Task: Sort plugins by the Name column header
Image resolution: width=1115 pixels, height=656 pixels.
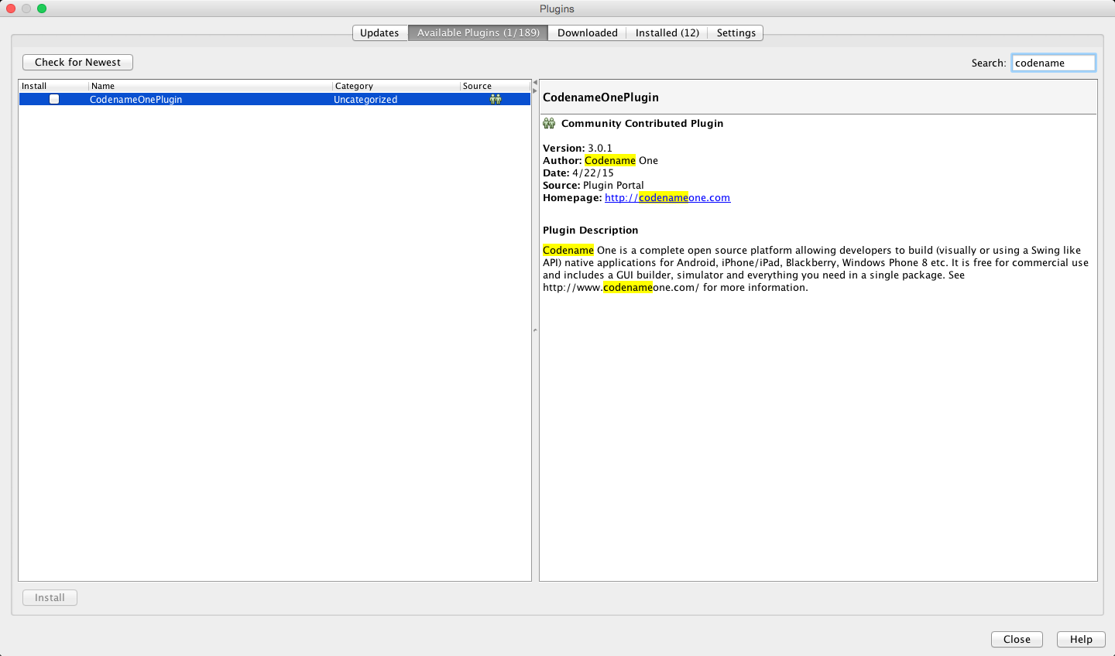Action: (209, 86)
